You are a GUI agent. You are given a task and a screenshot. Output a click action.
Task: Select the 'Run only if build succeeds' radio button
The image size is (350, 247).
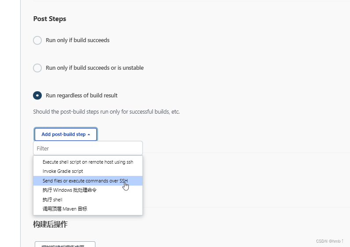pos(37,40)
